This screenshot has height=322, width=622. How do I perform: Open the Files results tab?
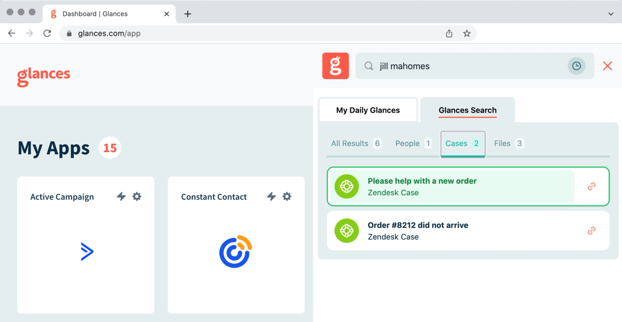(508, 143)
